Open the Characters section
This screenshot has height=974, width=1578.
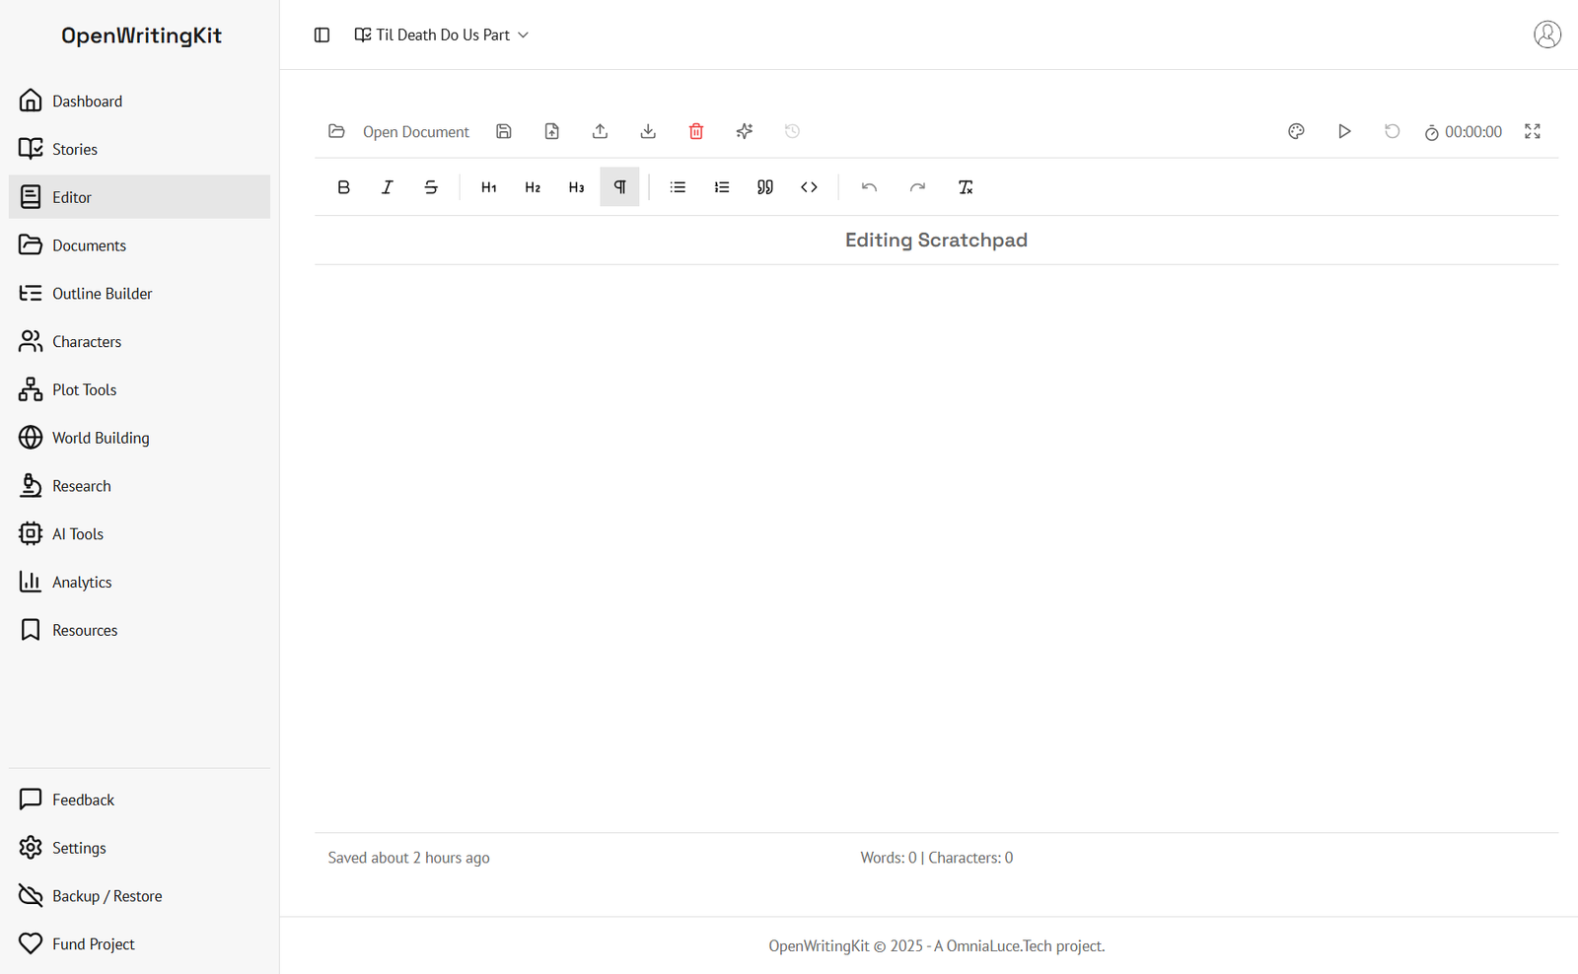(x=87, y=342)
